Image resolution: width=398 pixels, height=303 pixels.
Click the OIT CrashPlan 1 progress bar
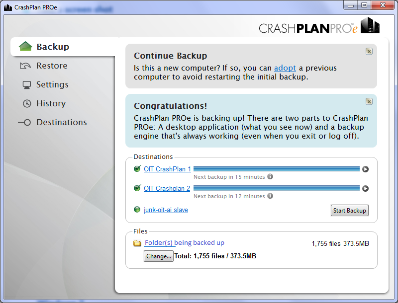pos(277,169)
